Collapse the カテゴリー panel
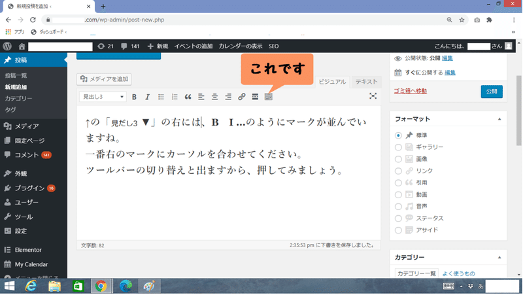Viewport: 523px width, 295px height. [499, 257]
